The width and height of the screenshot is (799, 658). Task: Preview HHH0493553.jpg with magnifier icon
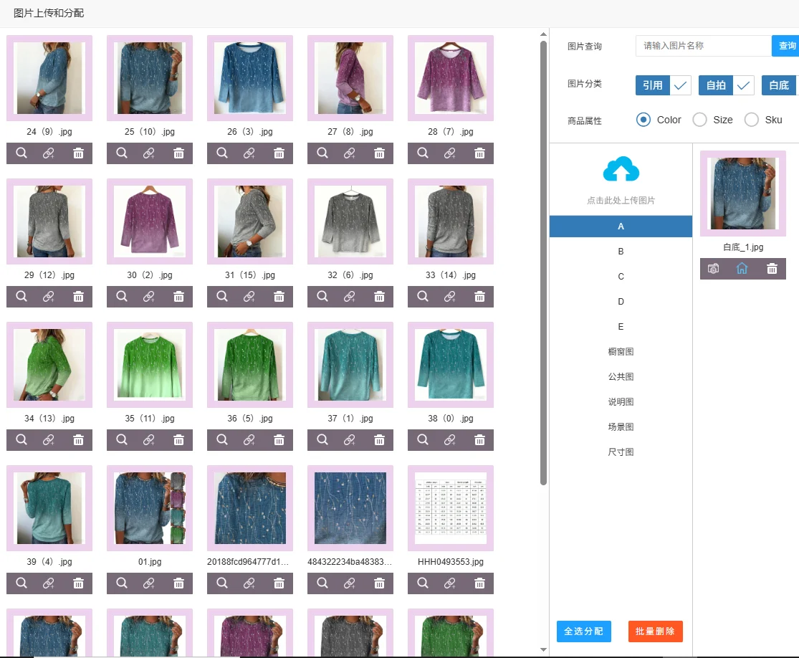(423, 583)
